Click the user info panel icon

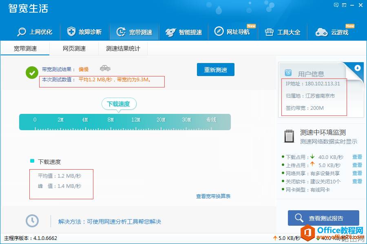click(288, 73)
